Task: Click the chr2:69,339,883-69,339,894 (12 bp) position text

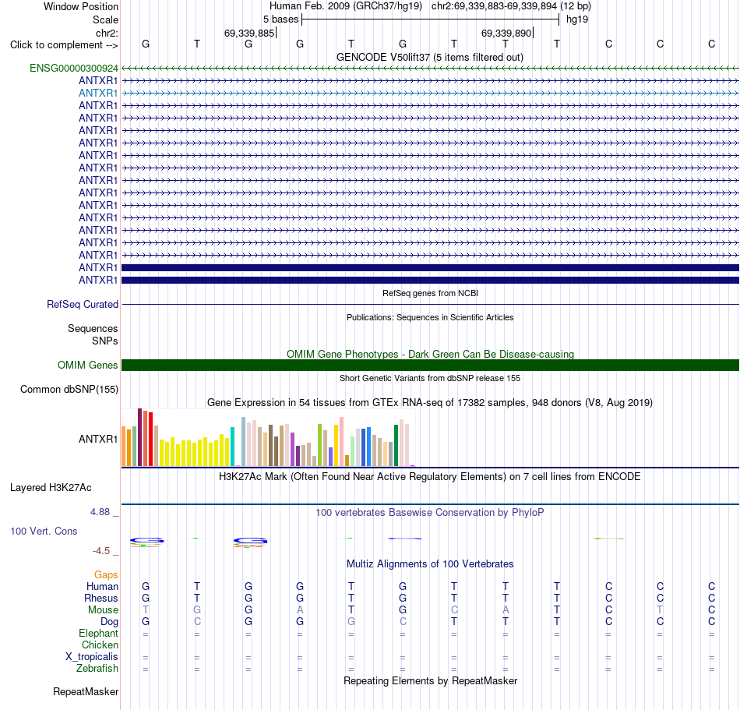Action: coord(511,6)
